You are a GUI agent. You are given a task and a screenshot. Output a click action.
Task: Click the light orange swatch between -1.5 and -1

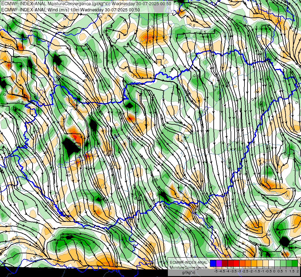260,263
